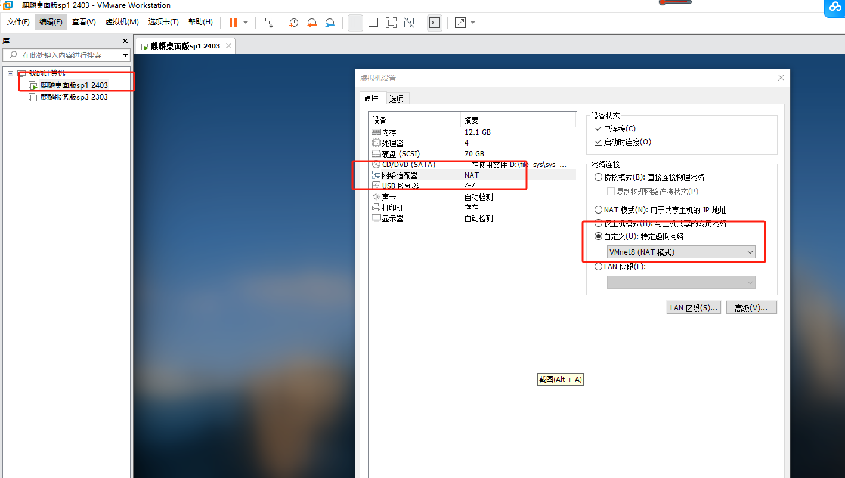Open the 文件(F) menu

(18, 22)
